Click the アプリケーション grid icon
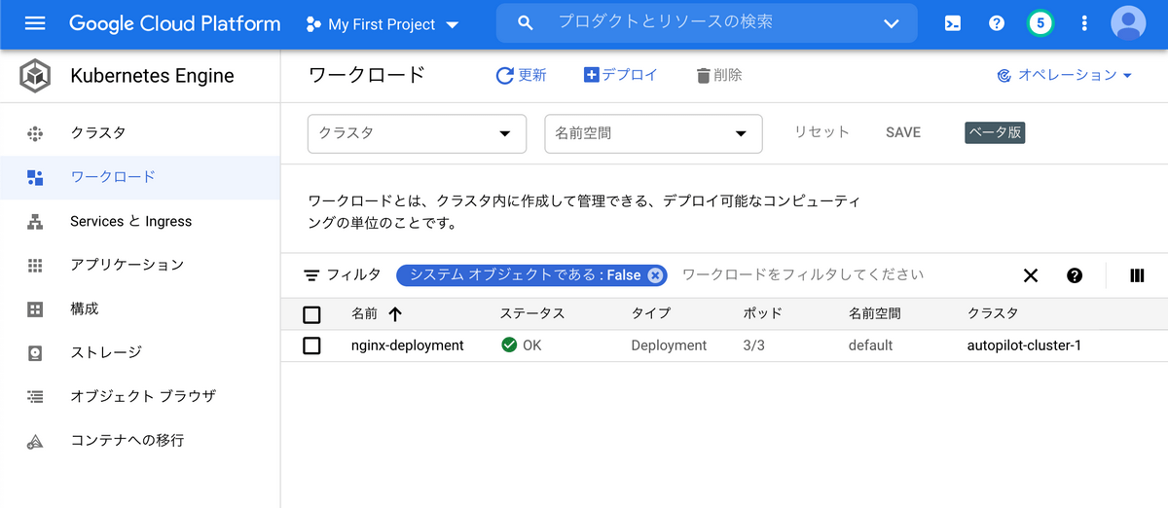The height and width of the screenshot is (508, 1168). 35,265
